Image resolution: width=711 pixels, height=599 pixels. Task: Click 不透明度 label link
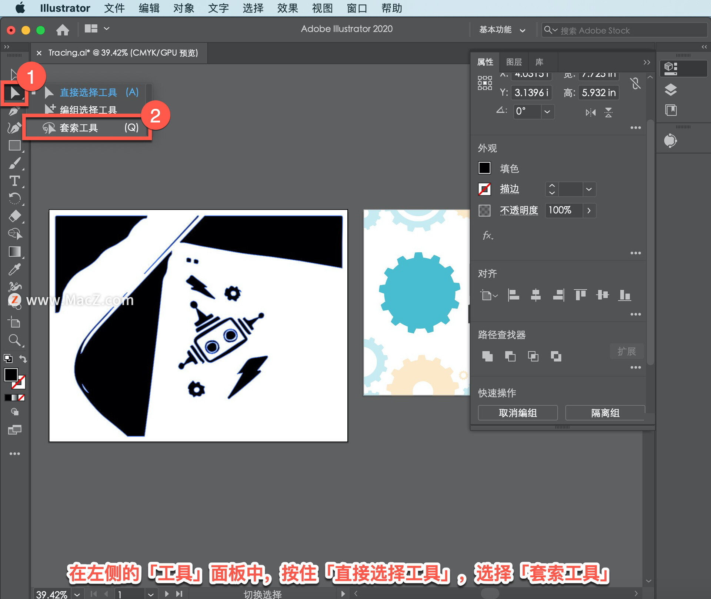pos(519,210)
